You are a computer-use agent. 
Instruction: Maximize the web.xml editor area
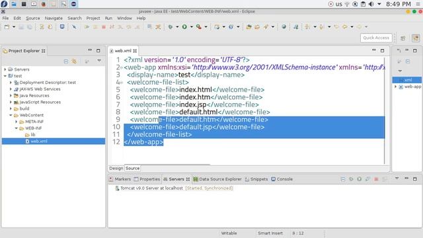click(382, 50)
